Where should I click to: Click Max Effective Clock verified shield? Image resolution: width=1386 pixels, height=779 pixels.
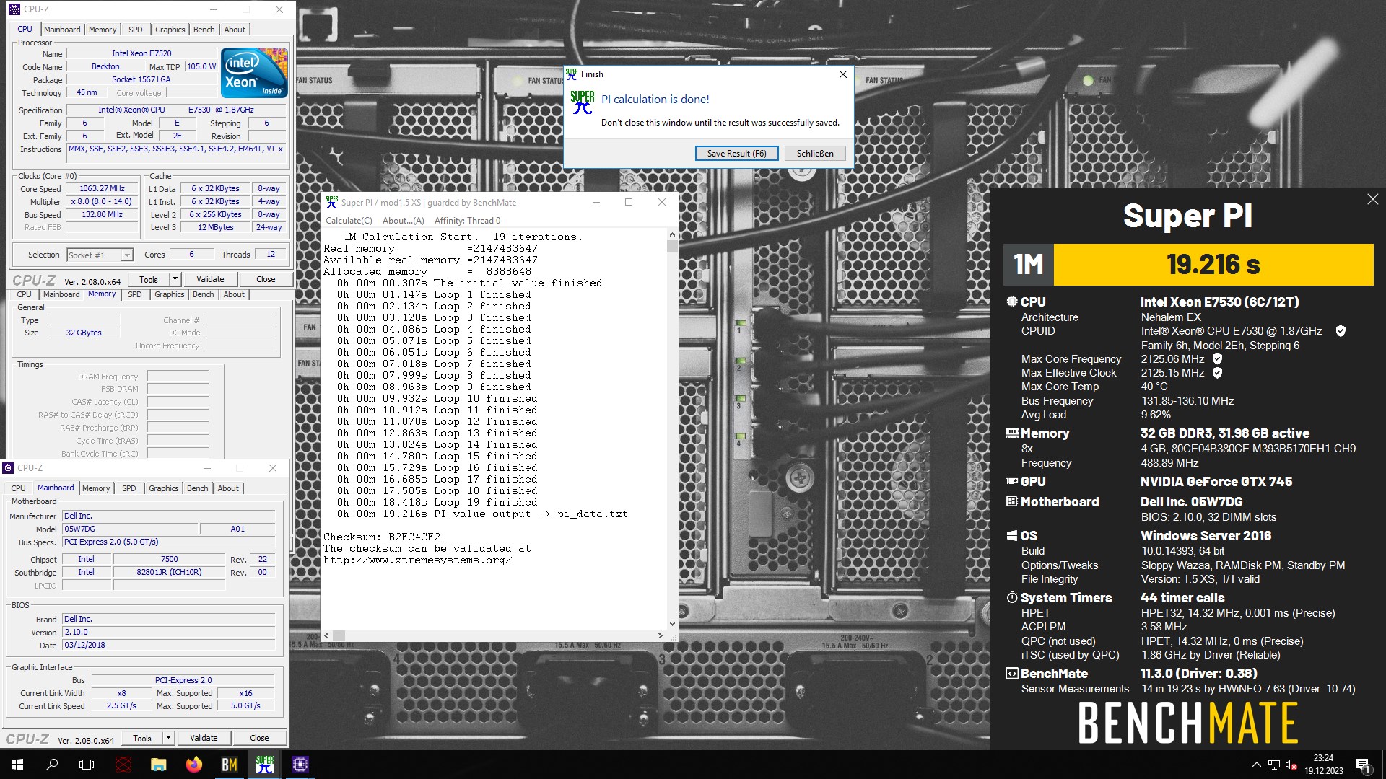(x=1217, y=373)
